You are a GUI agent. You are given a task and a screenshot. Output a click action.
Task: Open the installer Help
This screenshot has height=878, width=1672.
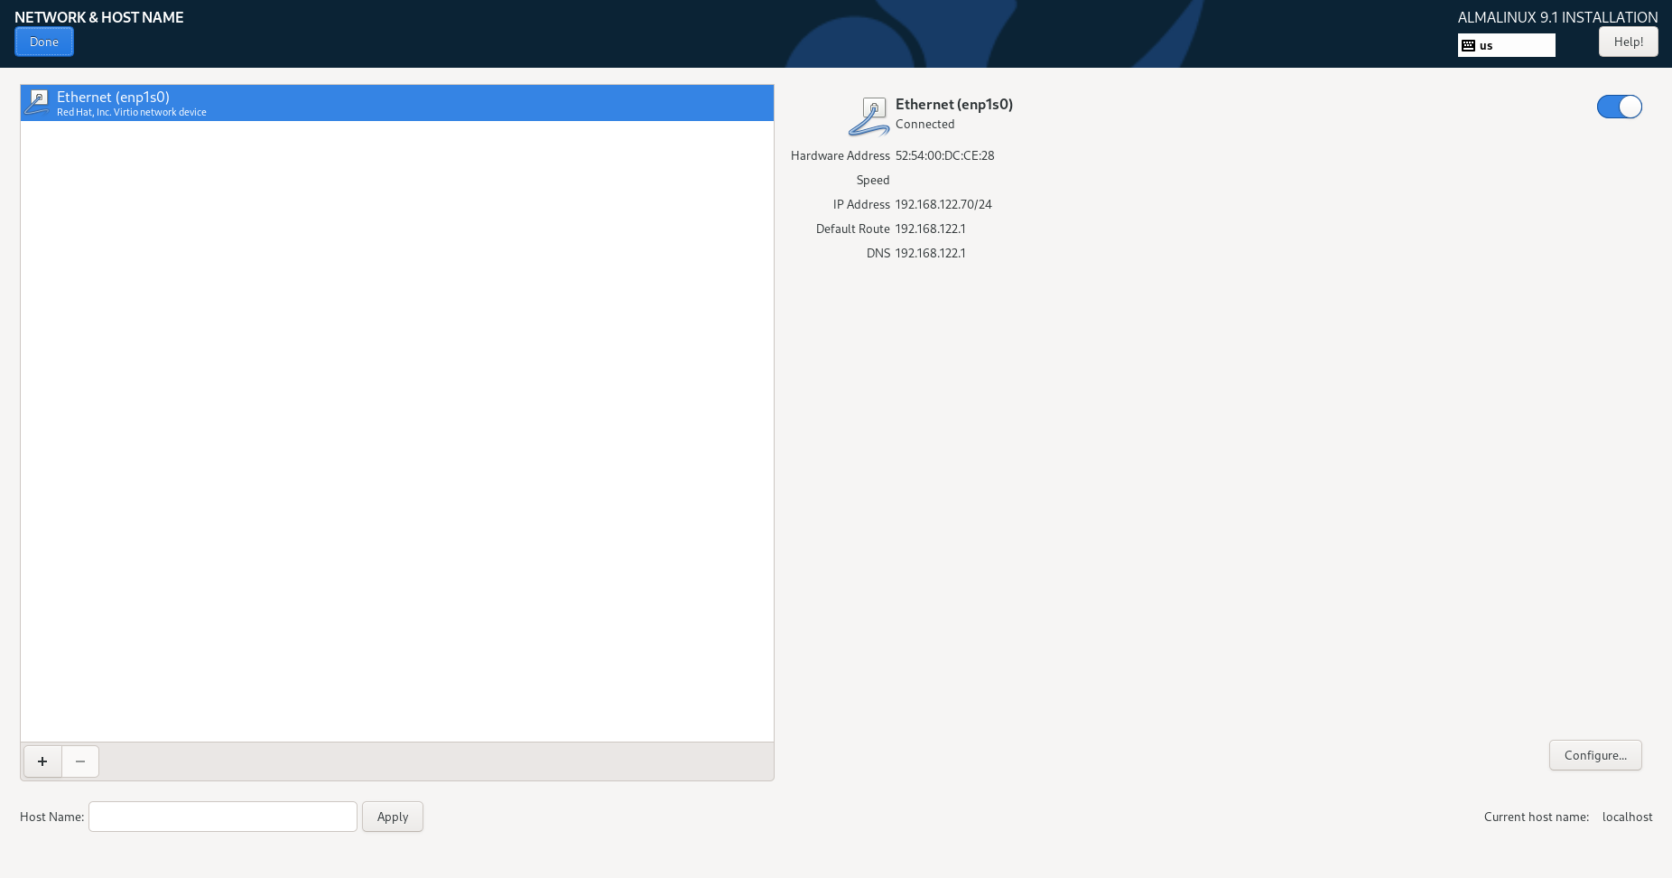tap(1628, 42)
